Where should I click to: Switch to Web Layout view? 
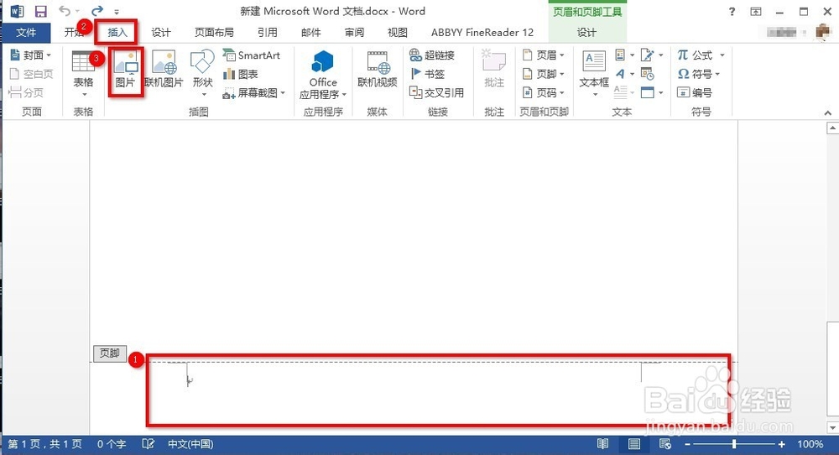click(665, 444)
